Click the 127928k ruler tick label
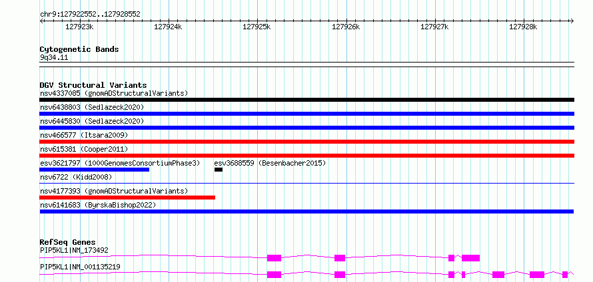Image resolution: width=593 pixels, height=282 pixels. (523, 27)
